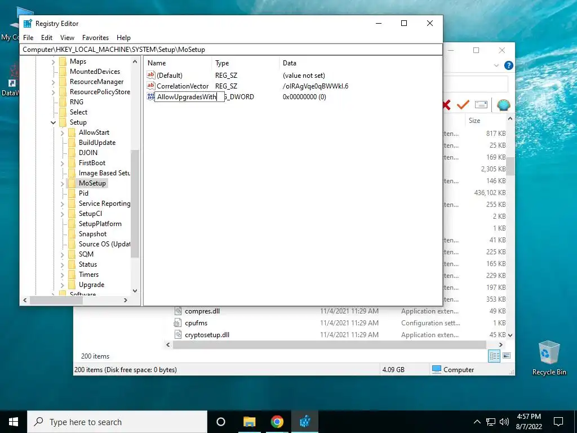Screen dimensions: 577x433
Task: Switch to thumbnail view icon in file manager
Action: click(507, 356)
